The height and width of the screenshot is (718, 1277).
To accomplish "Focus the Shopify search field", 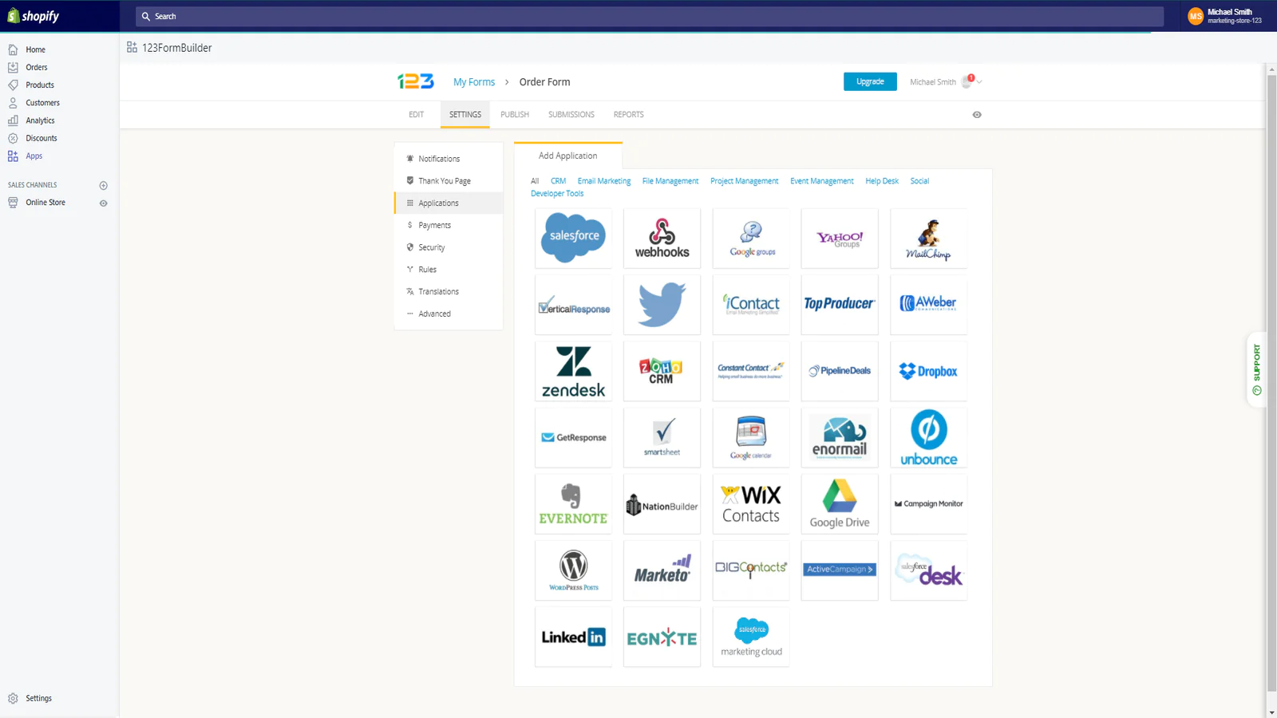I will click(650, 16).
